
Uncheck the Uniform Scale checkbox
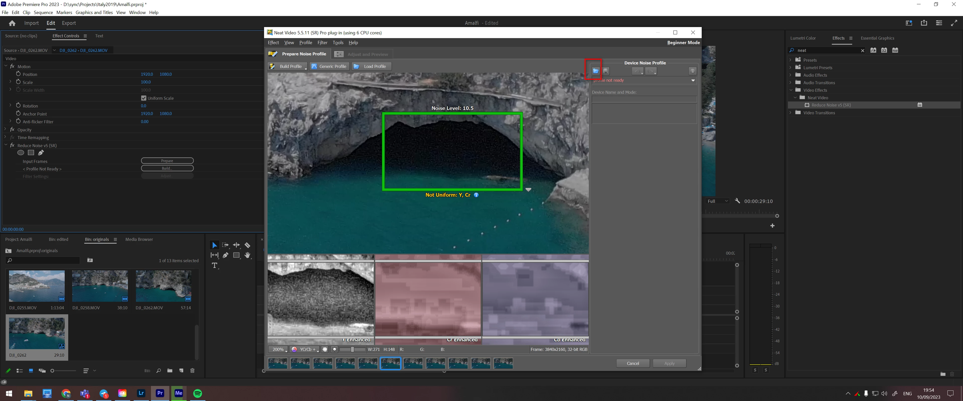[143, 98]
